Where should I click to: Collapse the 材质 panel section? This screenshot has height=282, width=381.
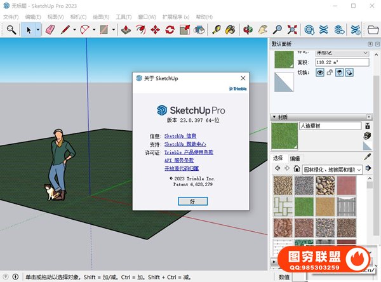274,117
